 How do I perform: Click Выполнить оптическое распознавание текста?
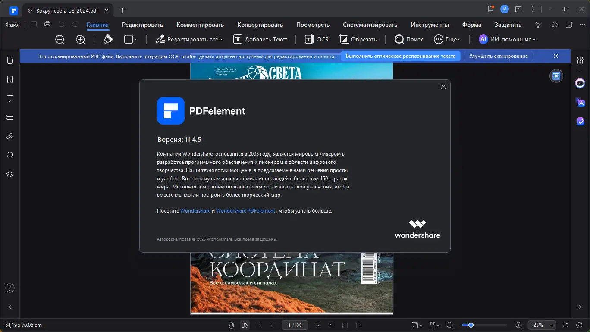400,56
